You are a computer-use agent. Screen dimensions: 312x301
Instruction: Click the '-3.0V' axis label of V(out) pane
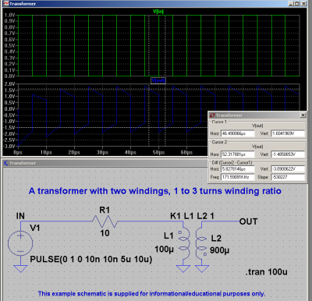pyautogui.click(x=9, y=146)
